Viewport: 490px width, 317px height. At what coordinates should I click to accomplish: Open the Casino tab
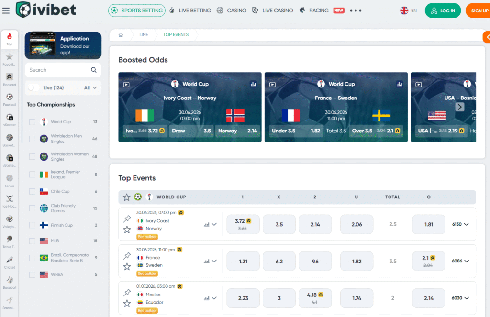(232, 11)
